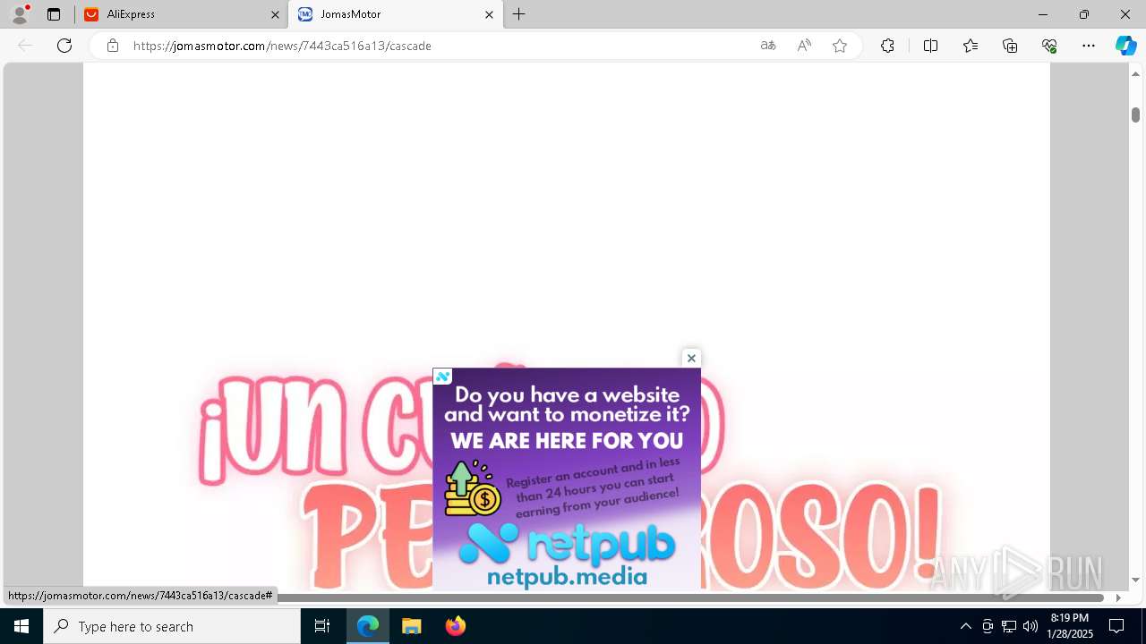1146x644 pixels.
Task: Switch to the AliExpress tab
Action: tap(182, 14)
